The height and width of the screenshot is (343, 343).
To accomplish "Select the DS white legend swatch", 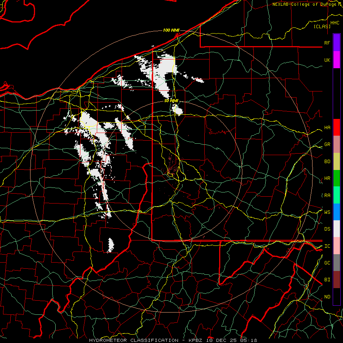I will click(x=337, y=229).
